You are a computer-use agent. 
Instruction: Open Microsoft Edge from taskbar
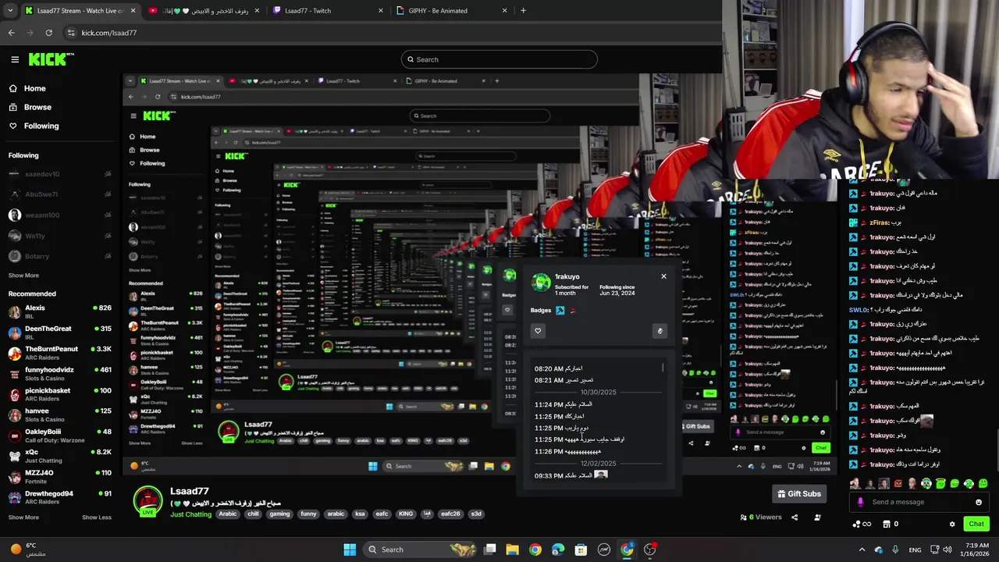coord(558,550)
